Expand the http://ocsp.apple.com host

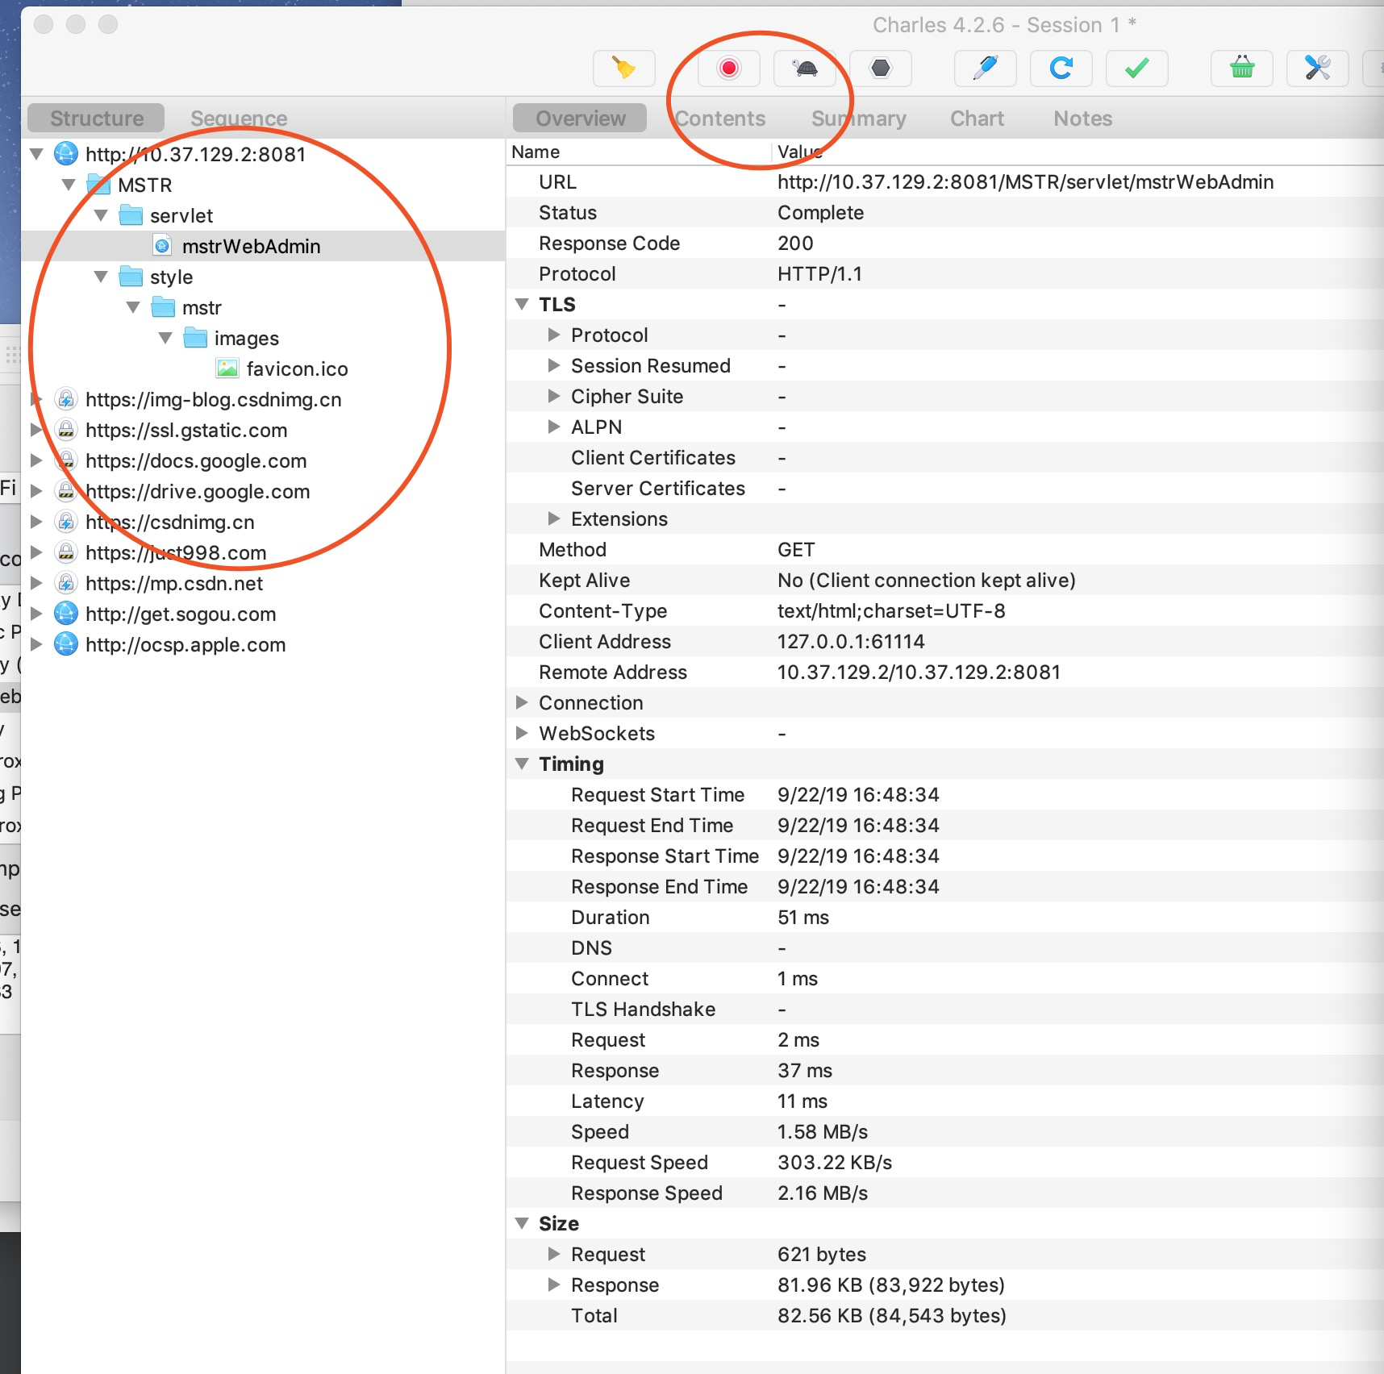coord(36,644)
